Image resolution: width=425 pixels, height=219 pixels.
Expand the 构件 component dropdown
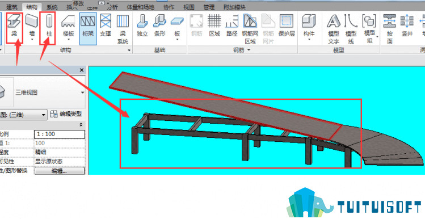pyautogui.click(x=309, y=40)
